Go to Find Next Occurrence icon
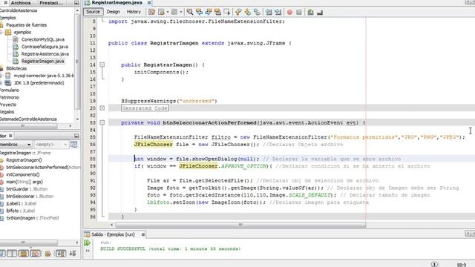475x267 pixels. tap(209, 12)
